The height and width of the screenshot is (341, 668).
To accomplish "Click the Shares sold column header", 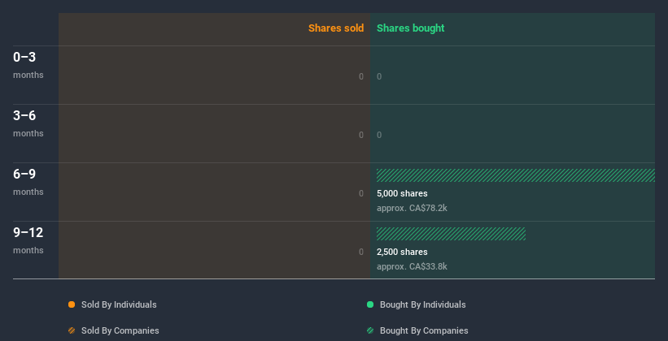I will [x=336, y=28].
